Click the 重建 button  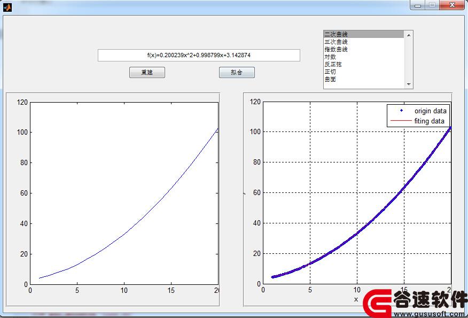(x=147, y=72)
